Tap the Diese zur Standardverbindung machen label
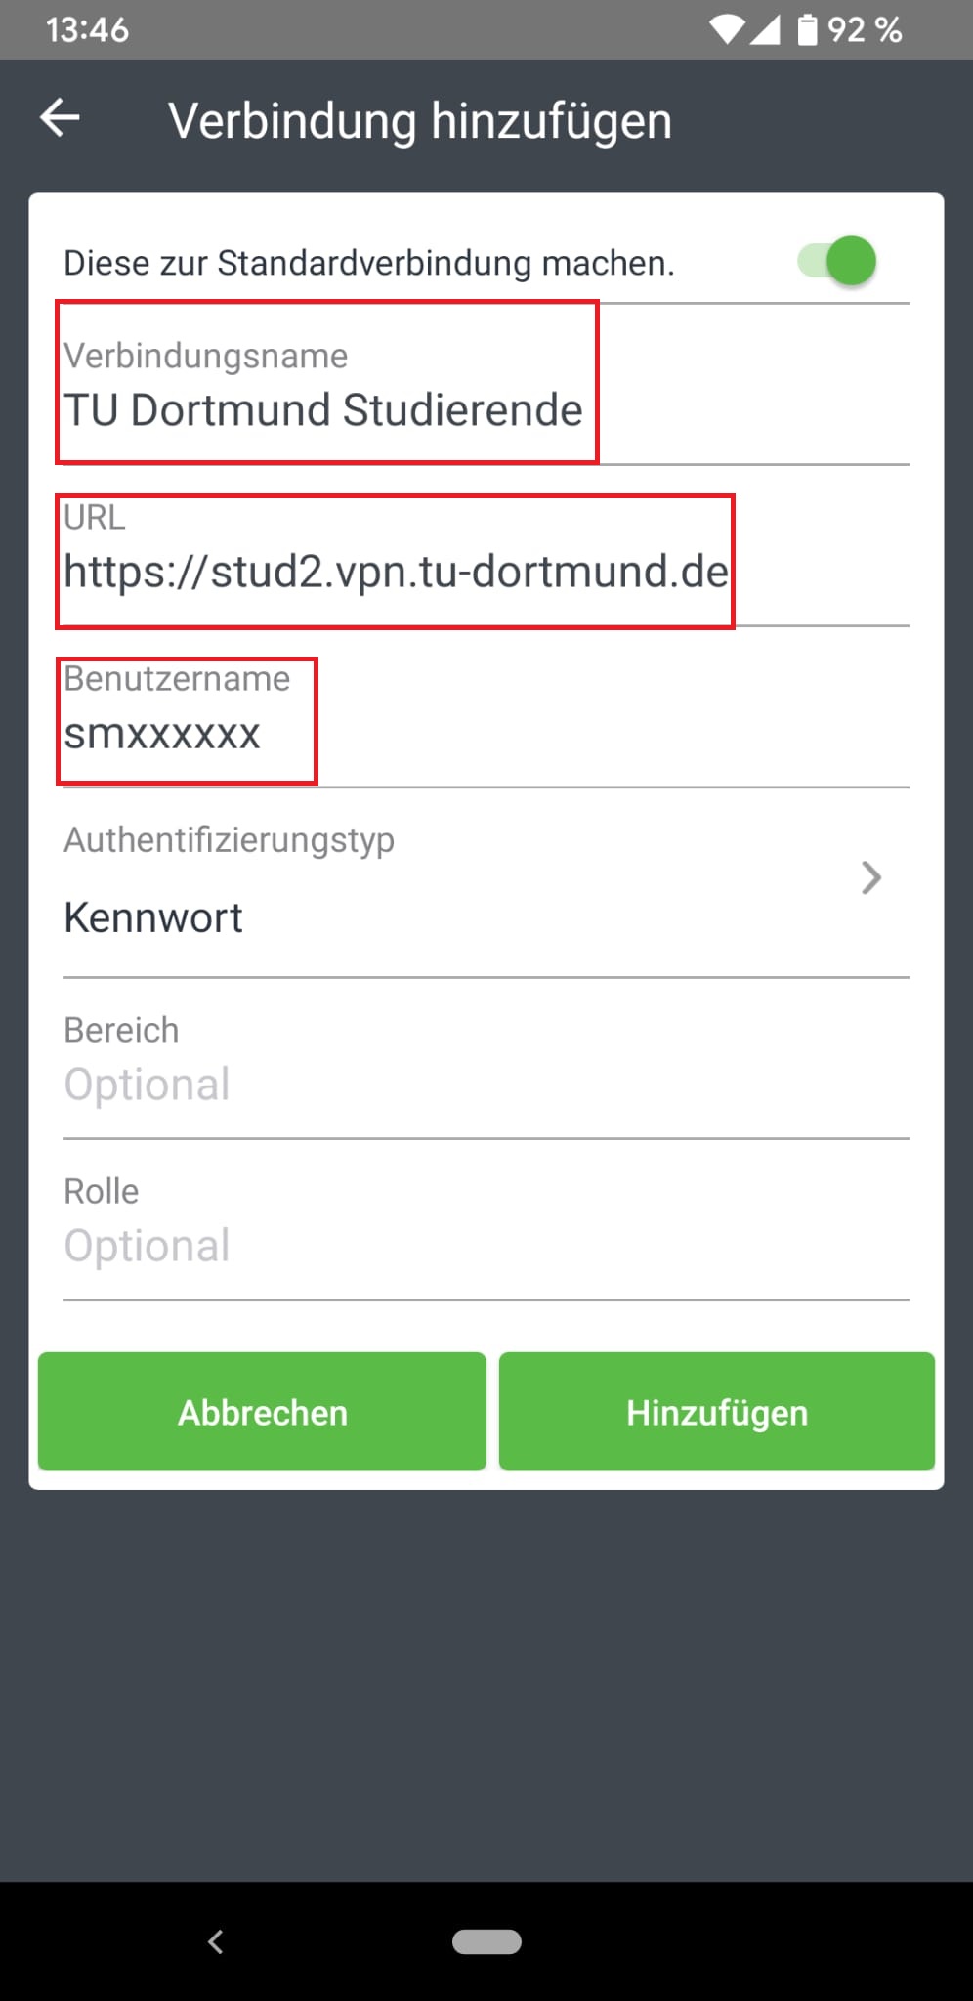The height and width of the screenshot is (2001, 973). (x=369, y=263)
